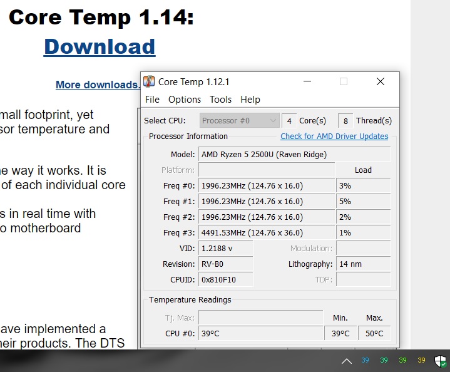This screenshot has width=450, height=372.
Task: Open the Help menu
Action: 250,100
